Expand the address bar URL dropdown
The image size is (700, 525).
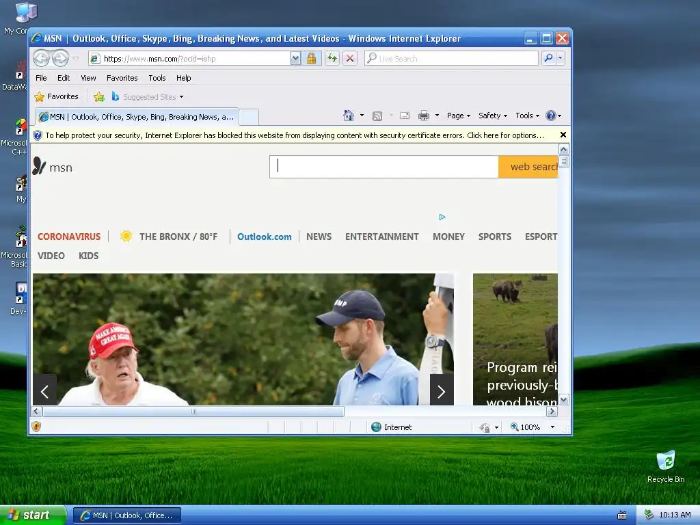295,59
